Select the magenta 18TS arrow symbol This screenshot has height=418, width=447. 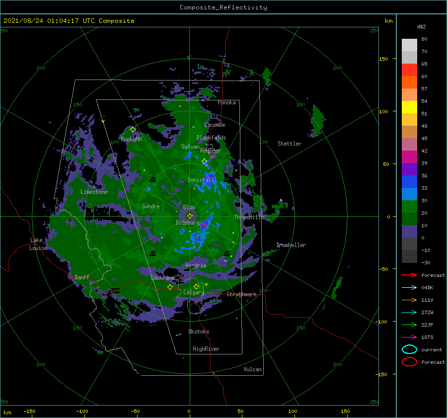[x=409, y=337]
